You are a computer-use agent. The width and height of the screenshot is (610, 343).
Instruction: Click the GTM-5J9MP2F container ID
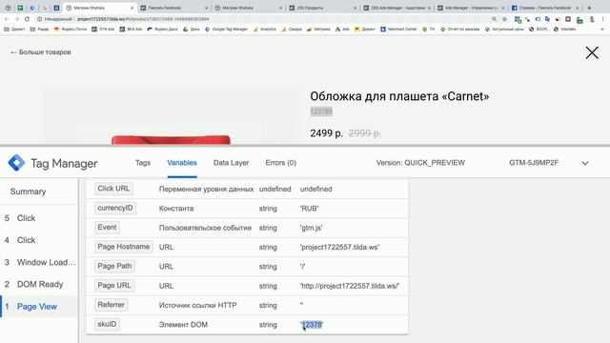[534, 163]
